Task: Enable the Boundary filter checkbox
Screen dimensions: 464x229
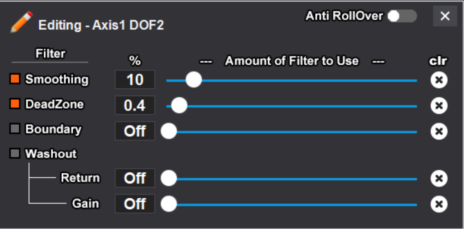Action: 15,129
